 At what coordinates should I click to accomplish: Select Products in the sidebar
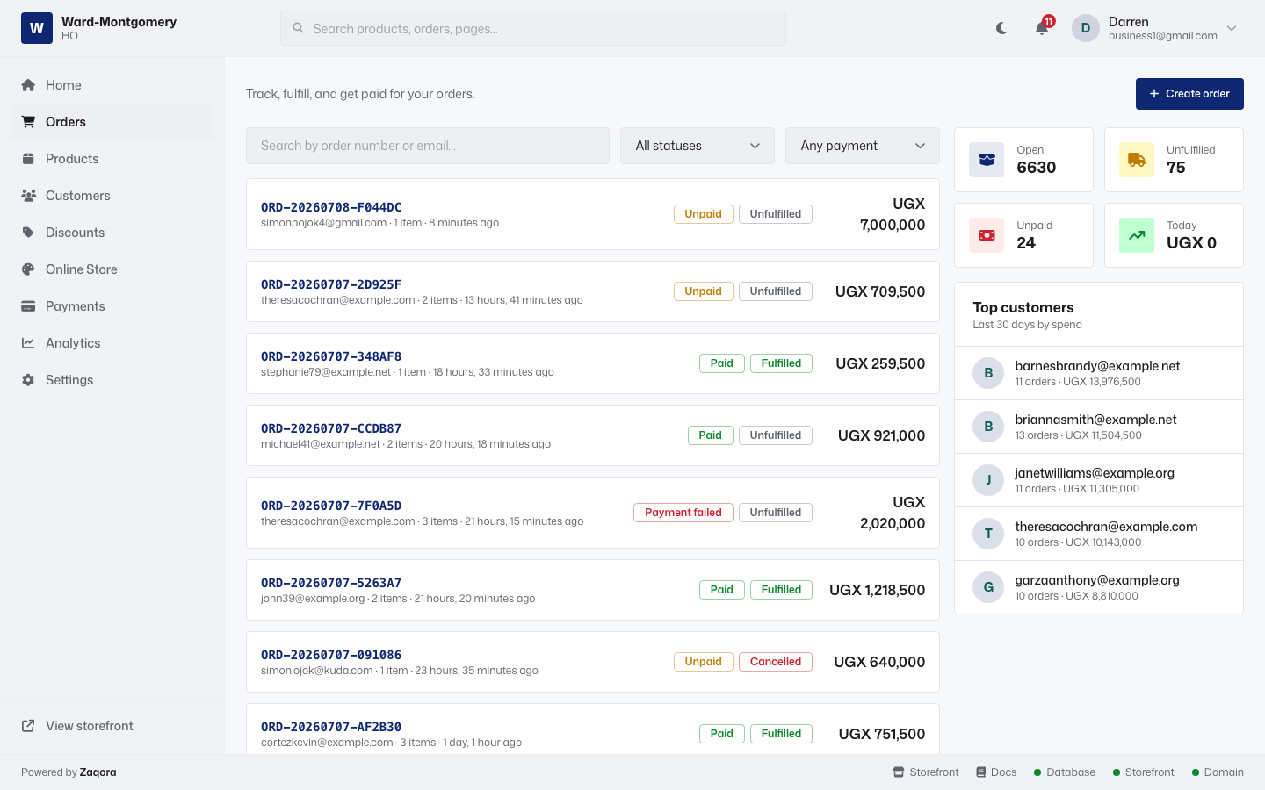point(112,159)
